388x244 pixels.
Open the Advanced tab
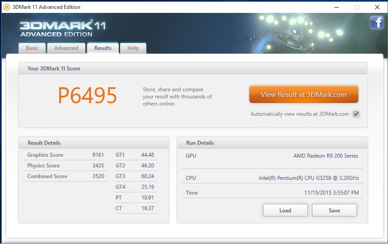[x=66, y=48]
